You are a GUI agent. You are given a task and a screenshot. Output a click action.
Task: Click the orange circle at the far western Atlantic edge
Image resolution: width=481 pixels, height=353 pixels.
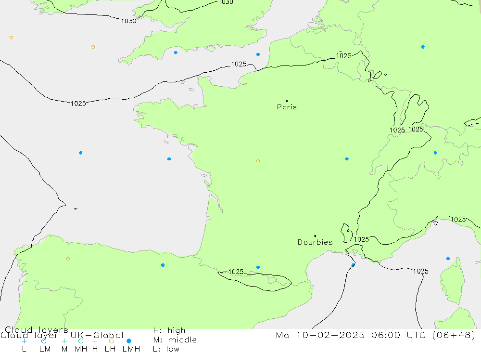[x=11, y=38]
